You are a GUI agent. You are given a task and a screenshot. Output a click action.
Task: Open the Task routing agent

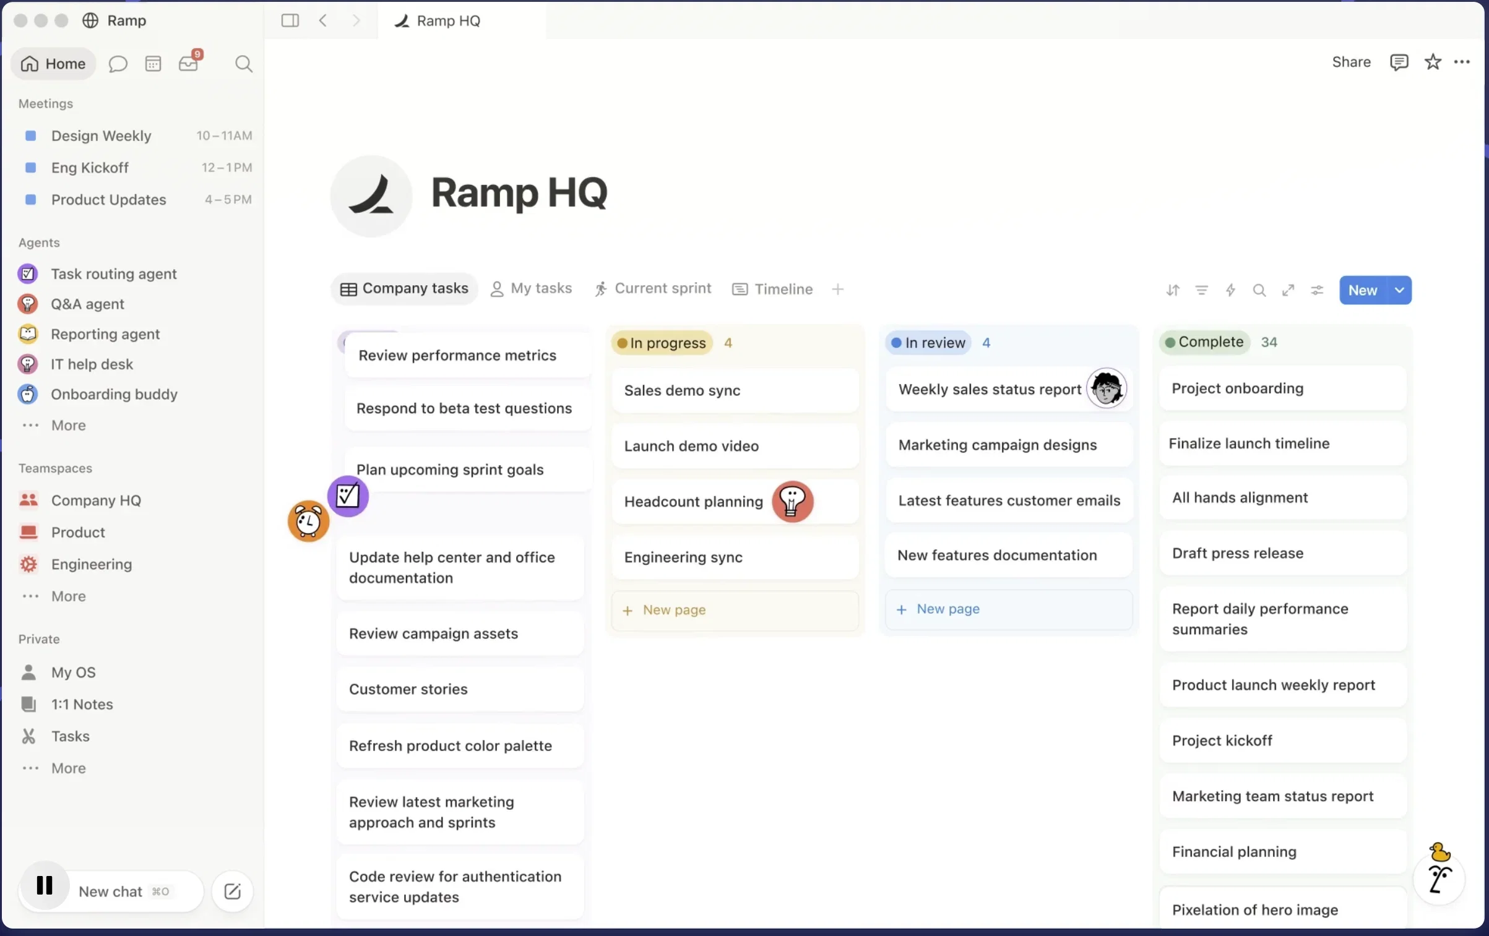[114, 273]
